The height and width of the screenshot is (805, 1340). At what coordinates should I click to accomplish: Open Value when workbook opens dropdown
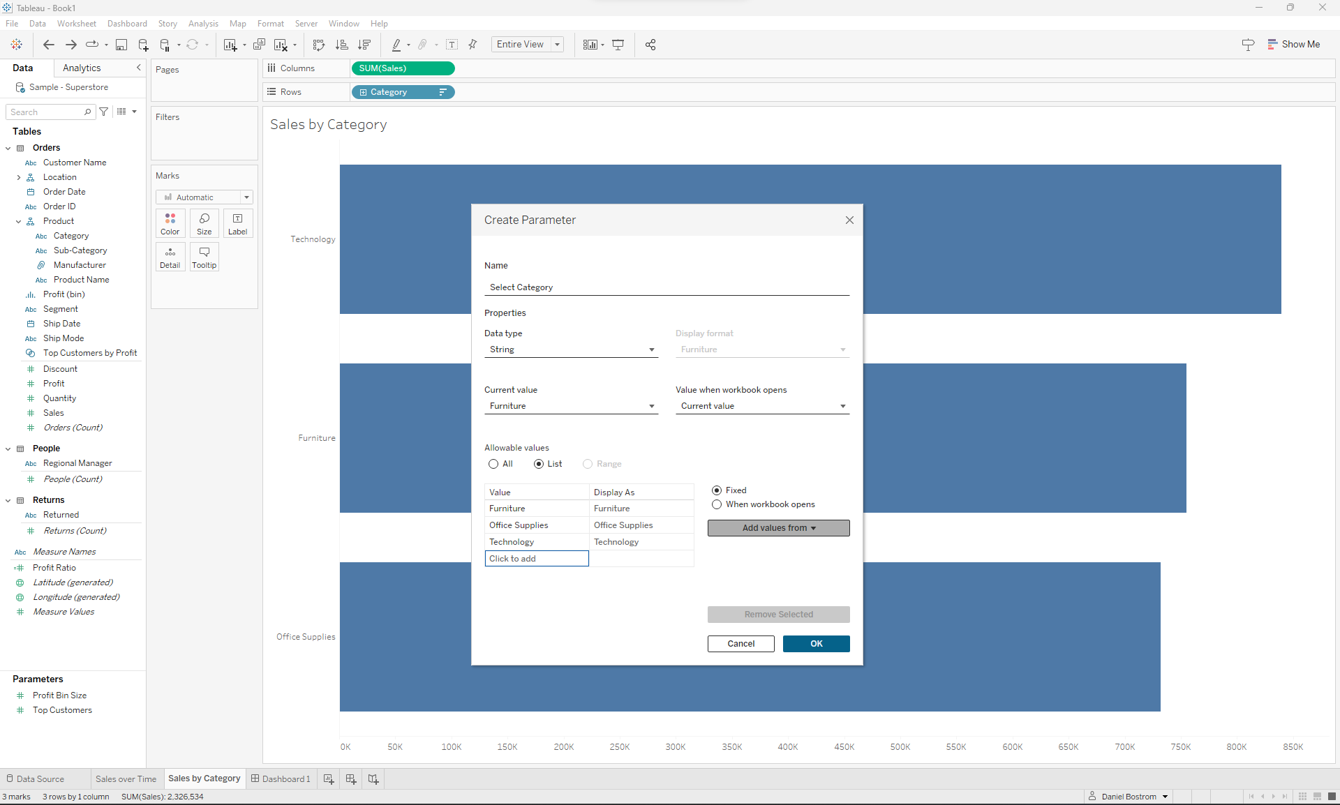(762, 406)
